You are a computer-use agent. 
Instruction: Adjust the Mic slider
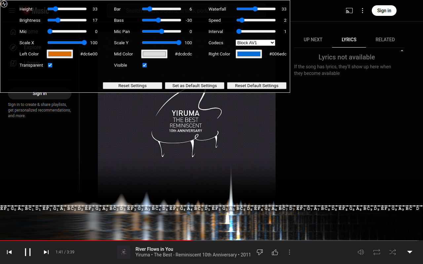[x=67, y=31]
